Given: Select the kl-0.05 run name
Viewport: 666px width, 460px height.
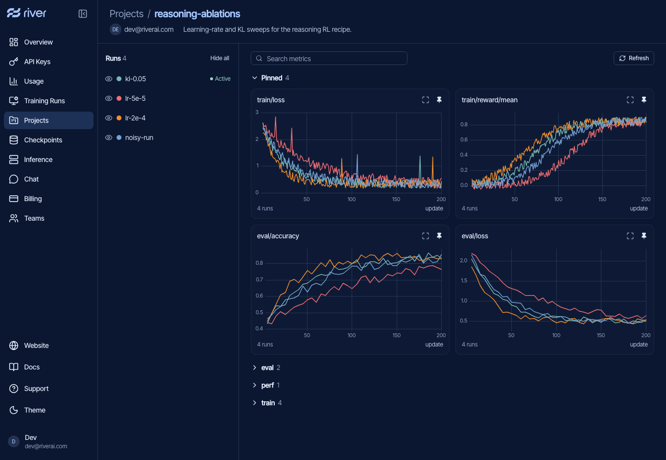Looking at the screenshot, I should pos(136,79).
